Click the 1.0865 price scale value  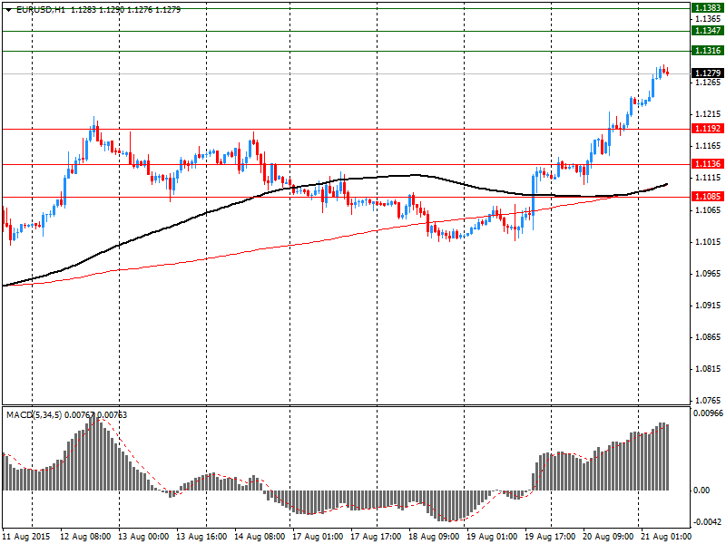tap(708, 336)
